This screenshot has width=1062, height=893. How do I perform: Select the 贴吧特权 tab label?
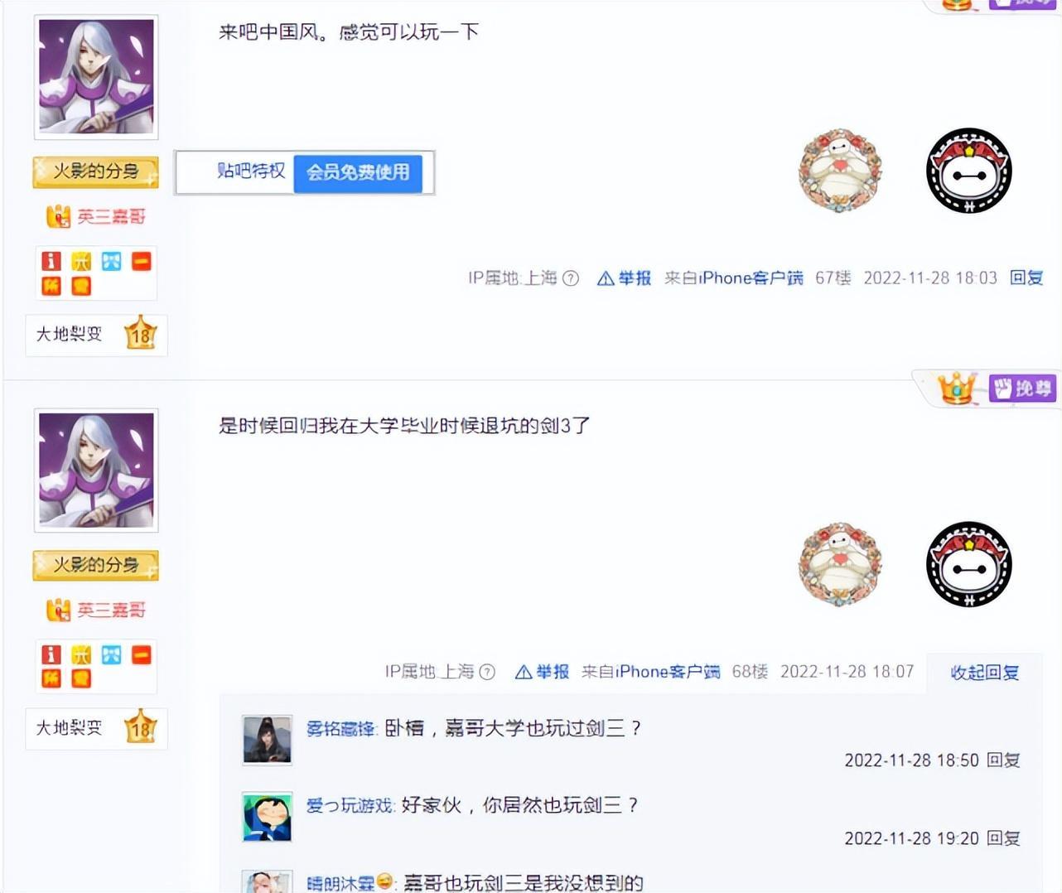251,171
